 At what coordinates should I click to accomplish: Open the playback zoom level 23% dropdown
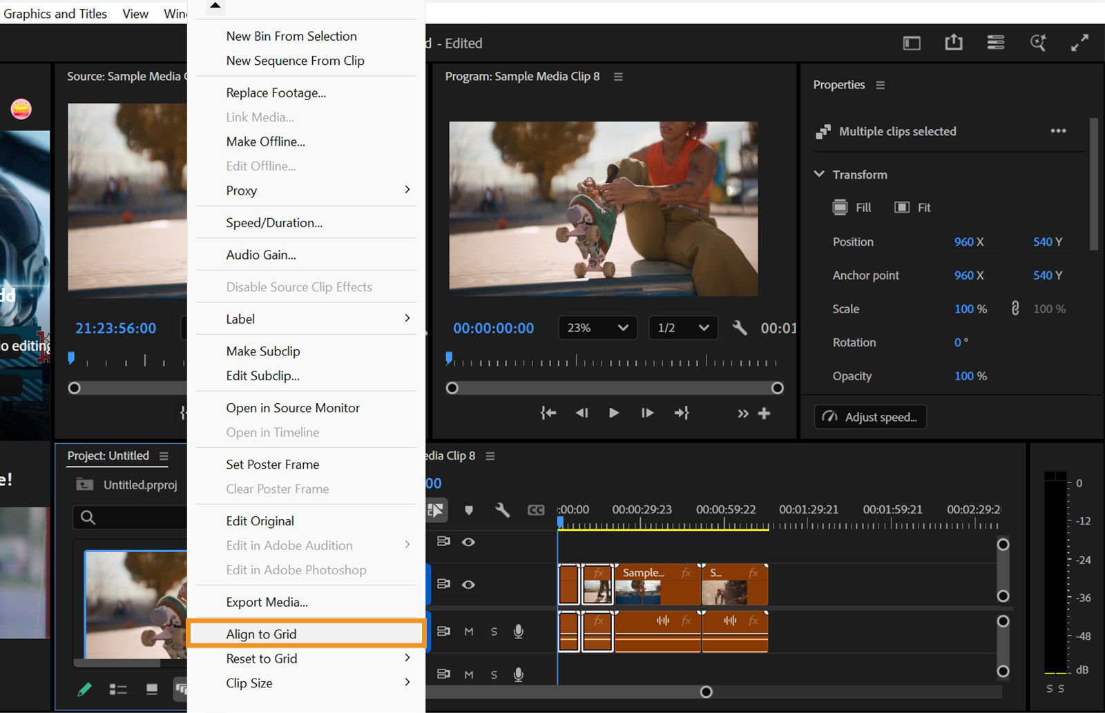click(x=597, y=328)
